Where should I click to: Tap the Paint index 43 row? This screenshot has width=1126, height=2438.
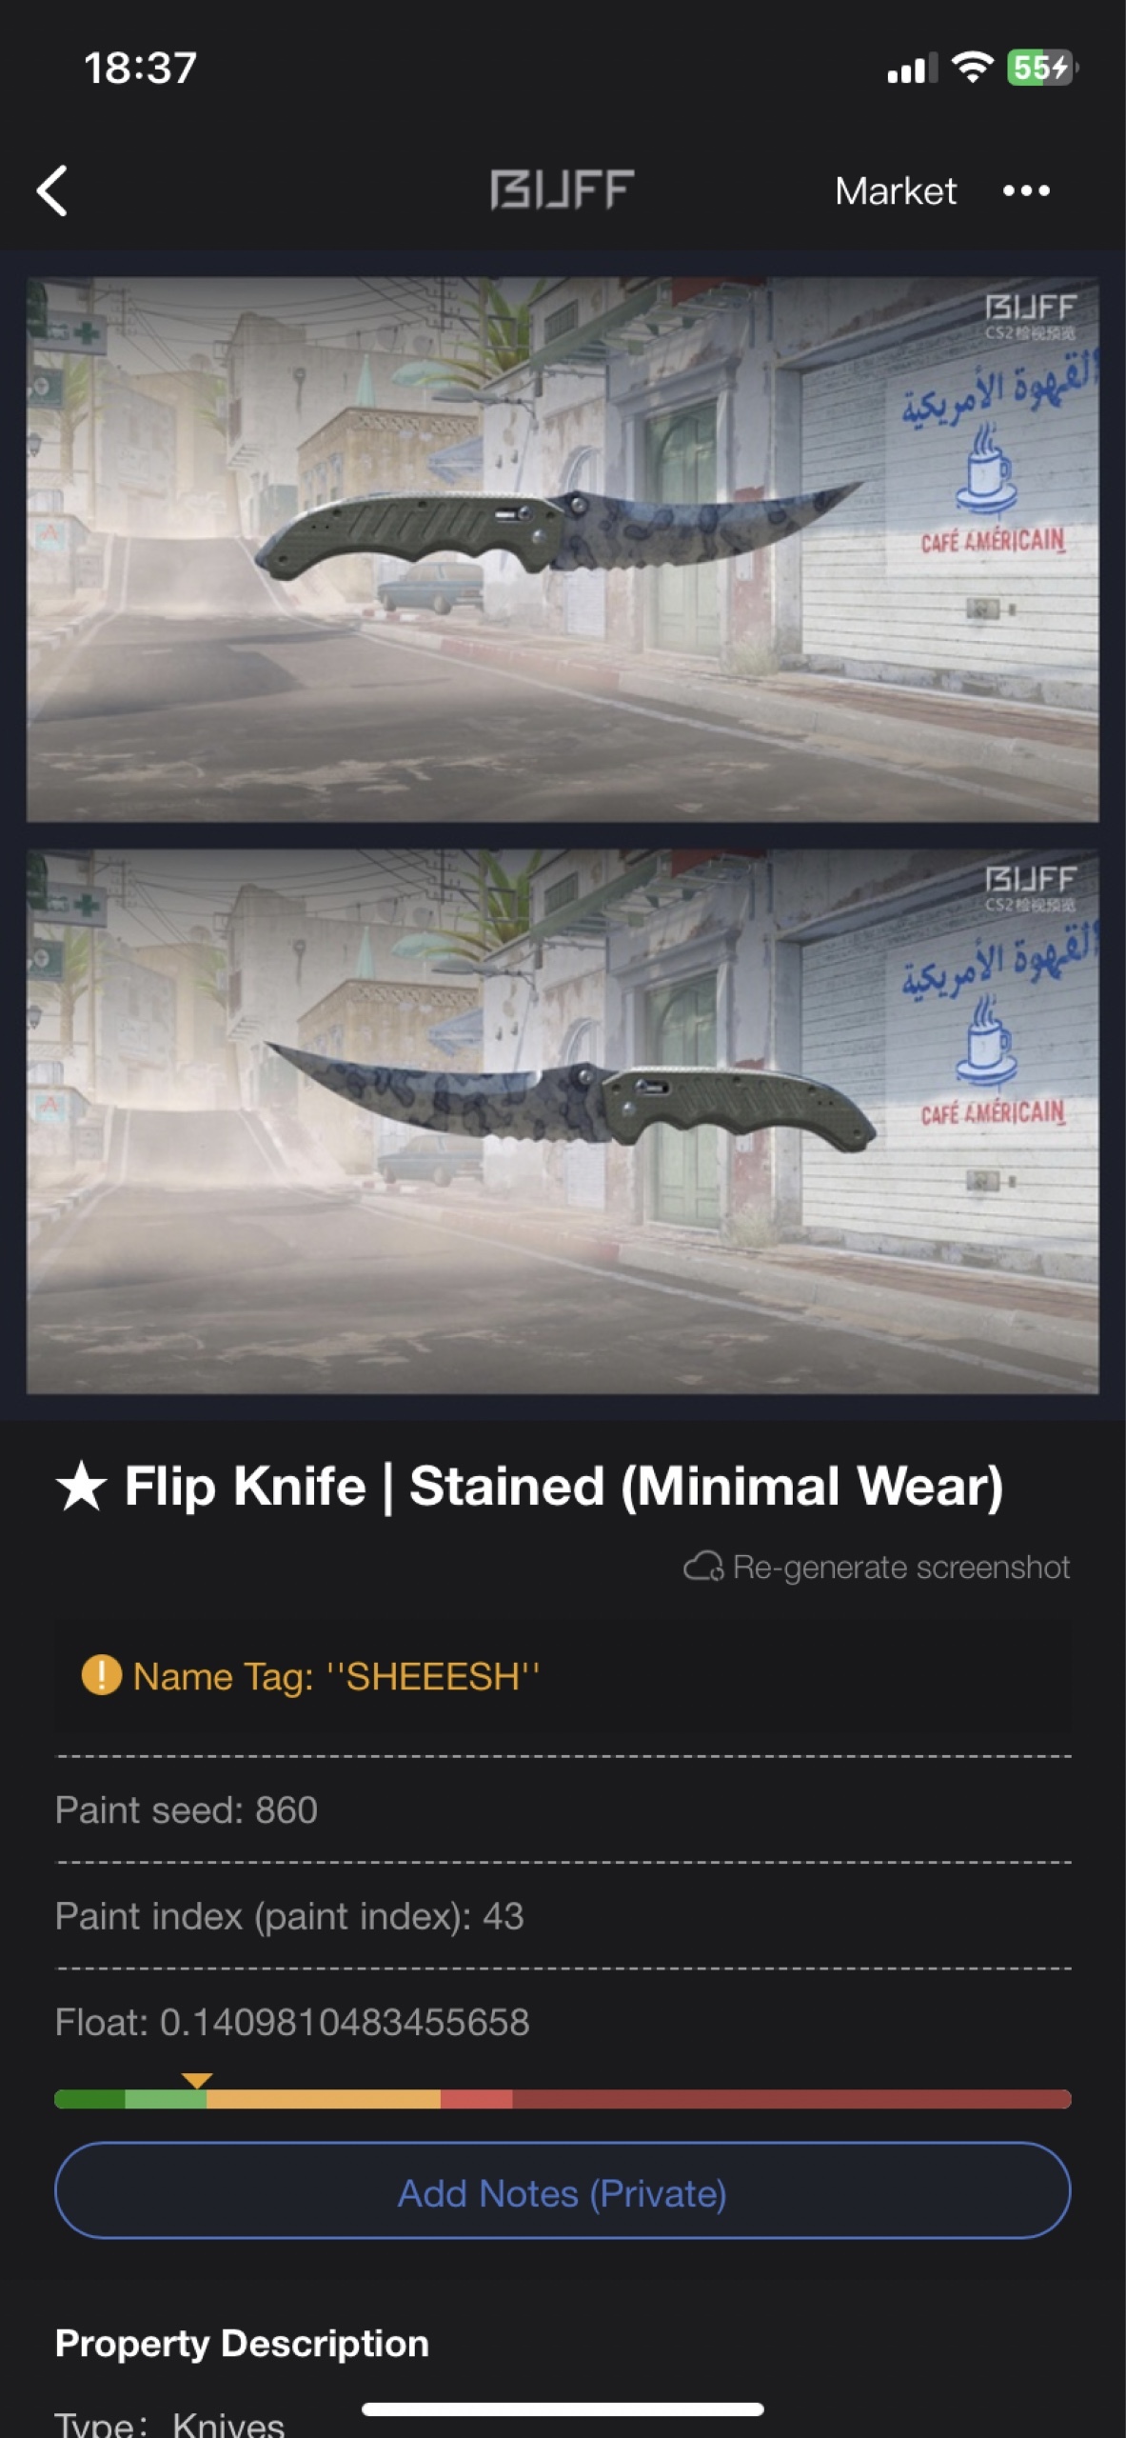tap(563, 1915)
